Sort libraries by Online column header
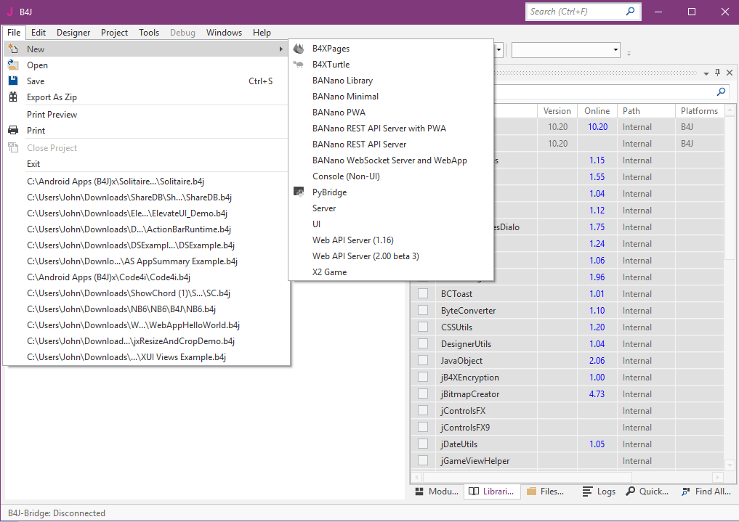Screen dimensions: 739x522 coord(597,110)
